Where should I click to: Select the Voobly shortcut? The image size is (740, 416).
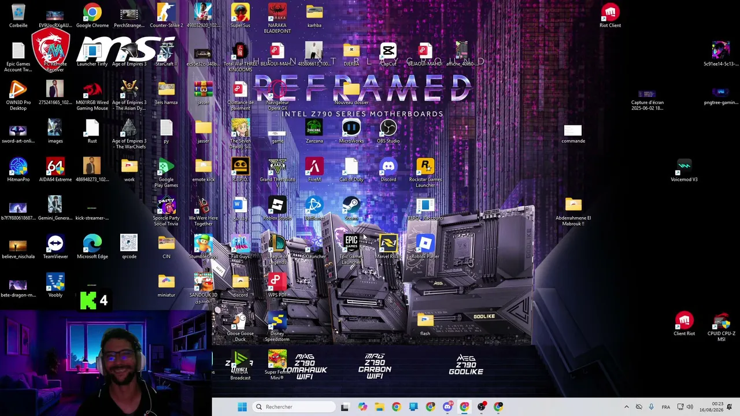tap(55, 285)
